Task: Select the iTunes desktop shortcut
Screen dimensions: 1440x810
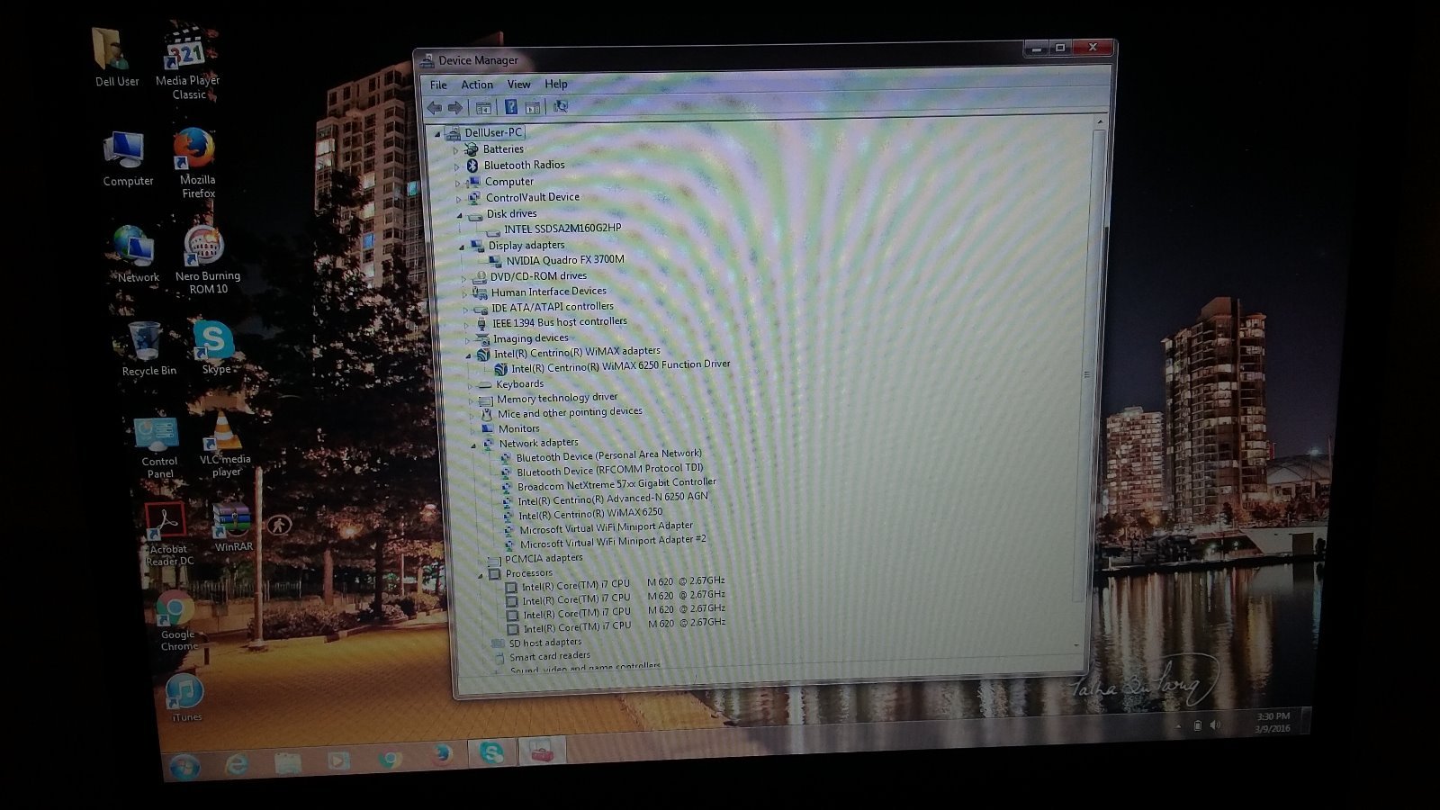Action: point(184,697)
